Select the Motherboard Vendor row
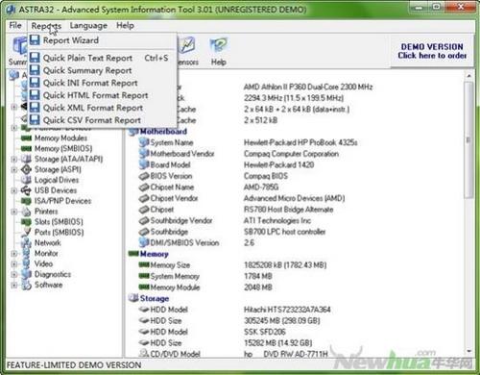 (x=239, y=154)
